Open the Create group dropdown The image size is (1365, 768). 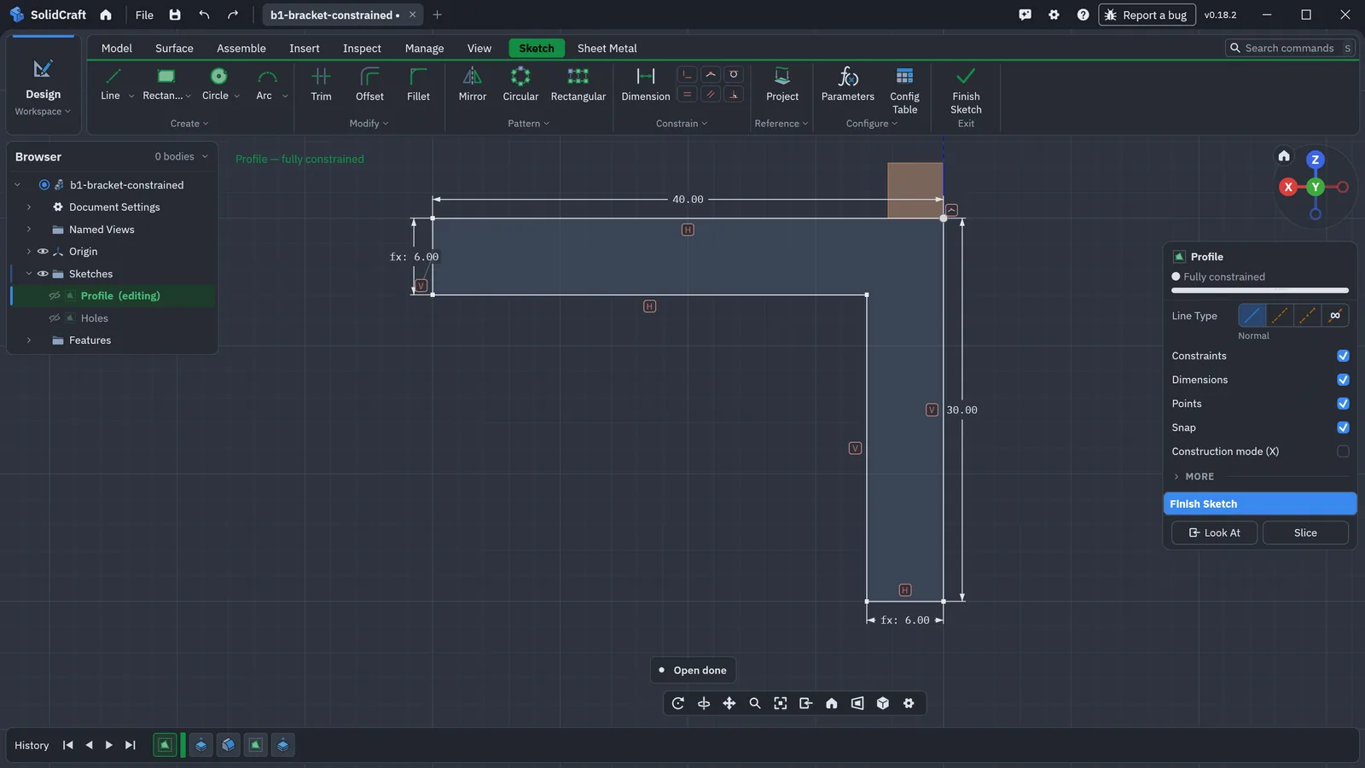click(x=189, y=124)
